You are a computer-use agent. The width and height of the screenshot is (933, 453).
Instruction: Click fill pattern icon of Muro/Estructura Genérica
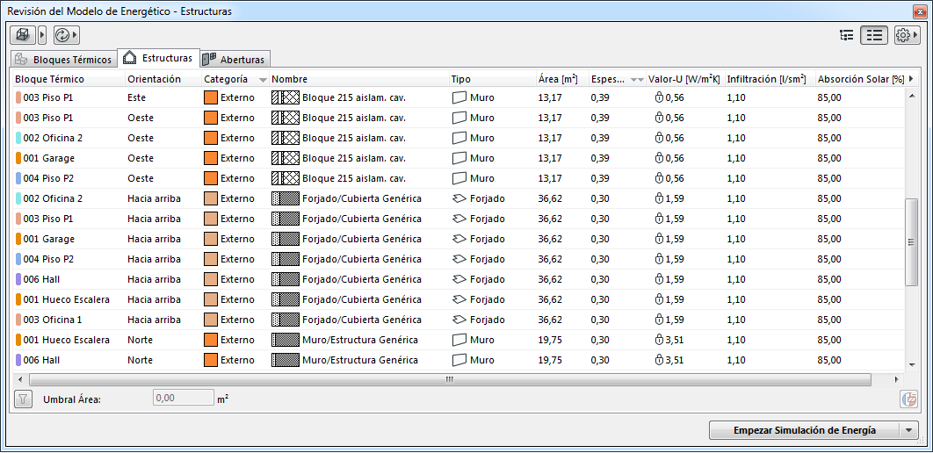(x=285, y=340)
